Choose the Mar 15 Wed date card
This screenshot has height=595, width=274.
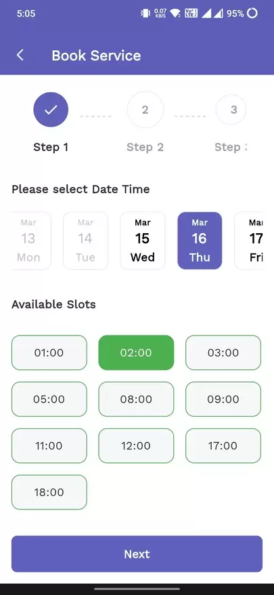[x=143, y=241]
